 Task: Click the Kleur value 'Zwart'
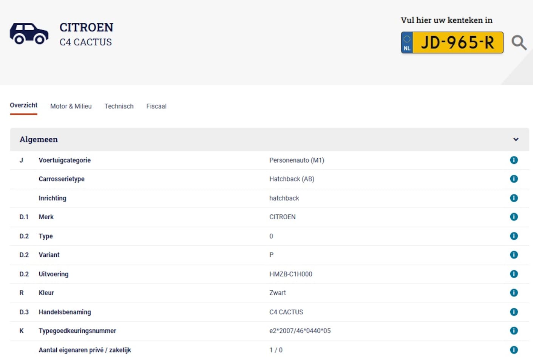coord(277,293)
